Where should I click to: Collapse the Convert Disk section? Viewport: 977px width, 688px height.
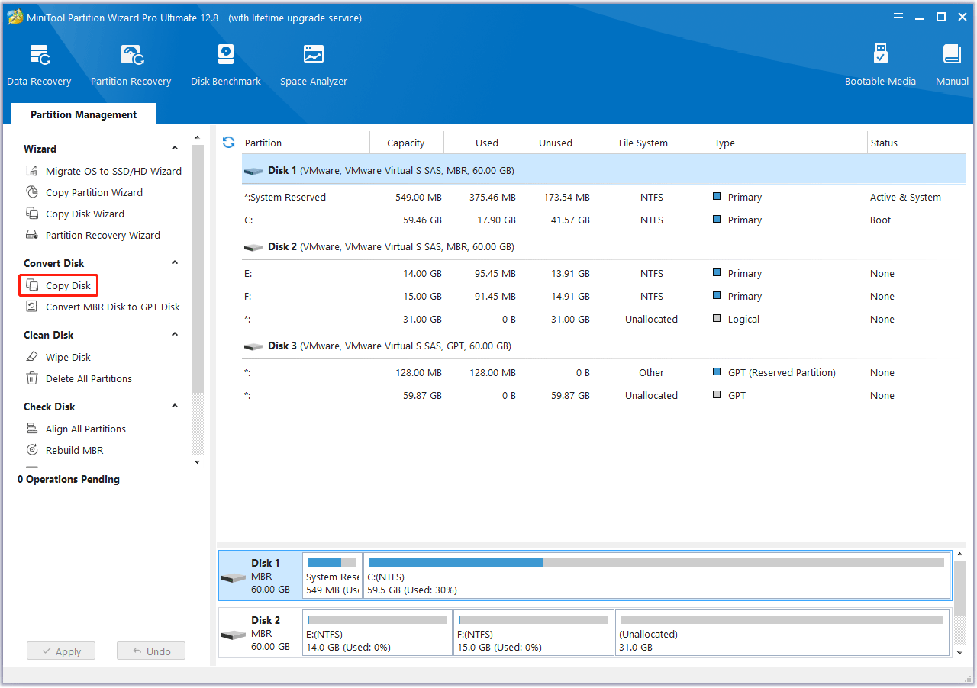pos(175,263)
